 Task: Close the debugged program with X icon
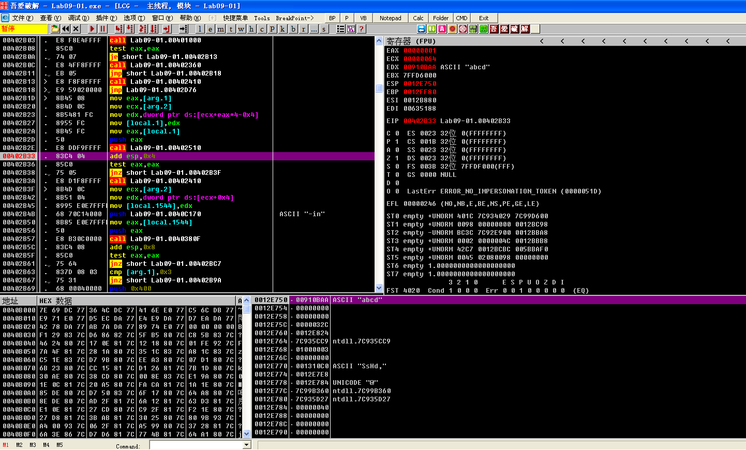pyautogui.click(x=76, y=29)
